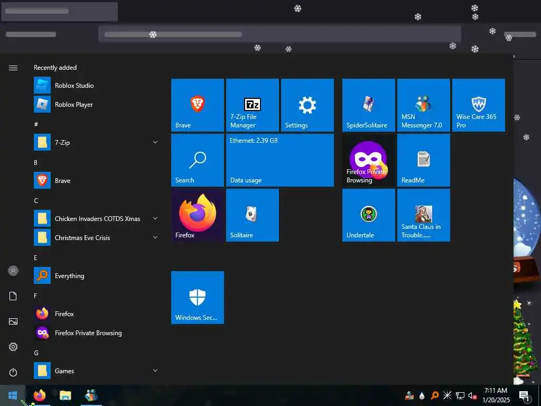
Task: Open the Settings tile
Action: click(307, 105)
